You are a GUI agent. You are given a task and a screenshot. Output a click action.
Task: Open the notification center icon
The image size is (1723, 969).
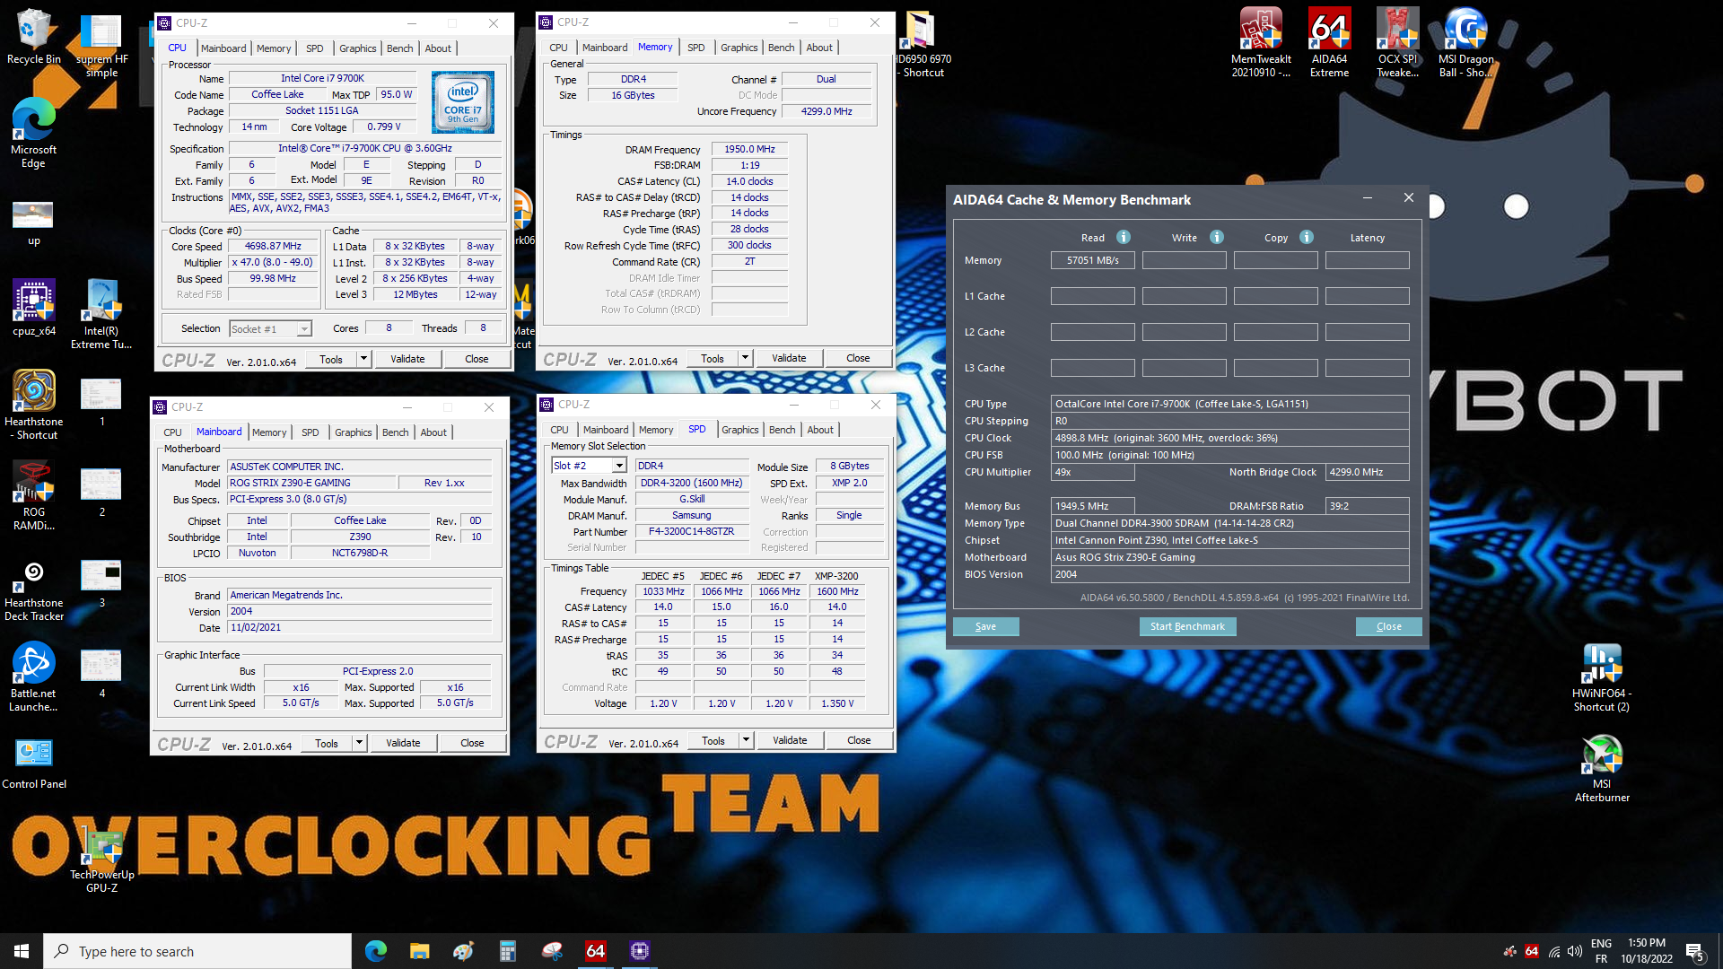[1695, 951]
